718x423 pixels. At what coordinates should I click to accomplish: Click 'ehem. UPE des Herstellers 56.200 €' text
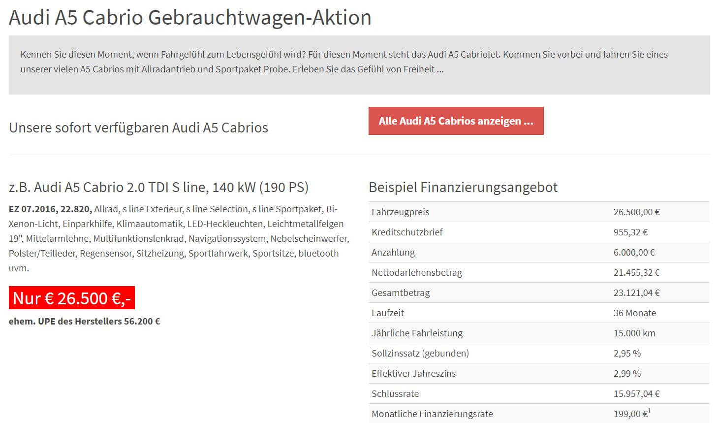tap(85, 321)
